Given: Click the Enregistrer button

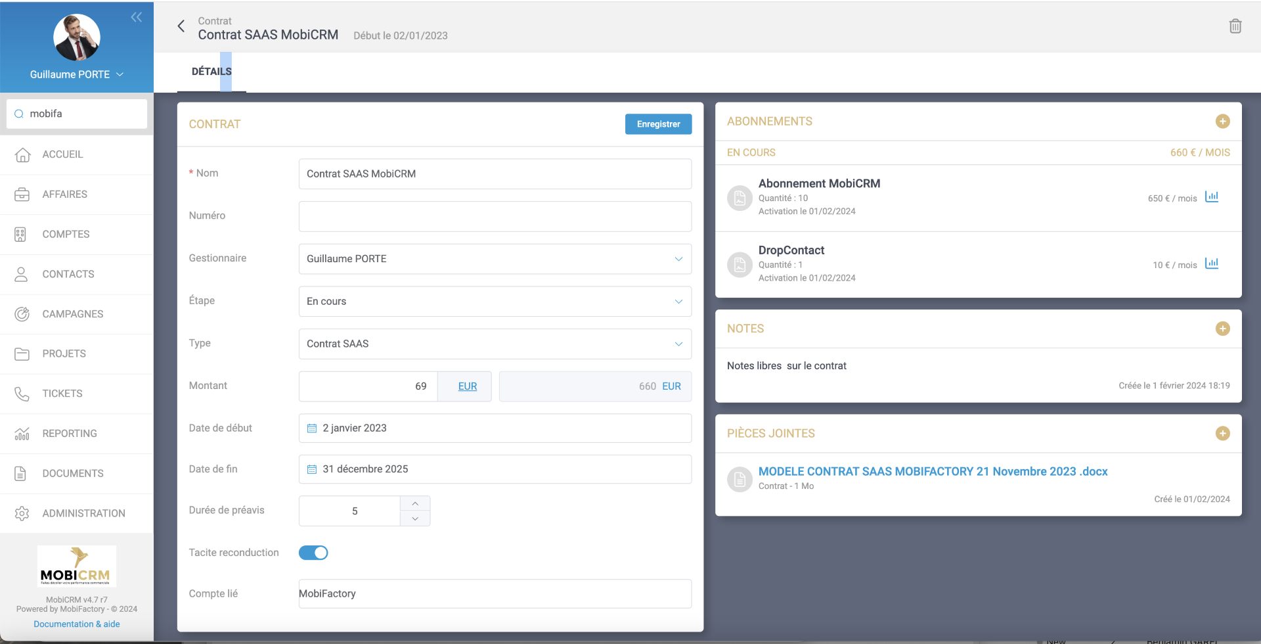Looking at the screenshot, I should pos(658,124).
